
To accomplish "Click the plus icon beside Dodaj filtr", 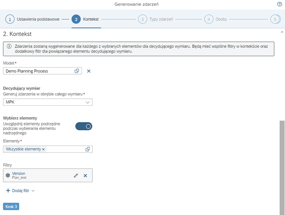I will pyautogui.click(x=8, y=191).
